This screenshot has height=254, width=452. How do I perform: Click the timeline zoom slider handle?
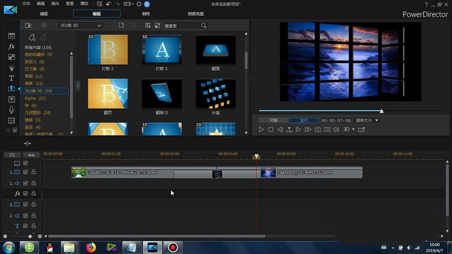click(30, 236)
